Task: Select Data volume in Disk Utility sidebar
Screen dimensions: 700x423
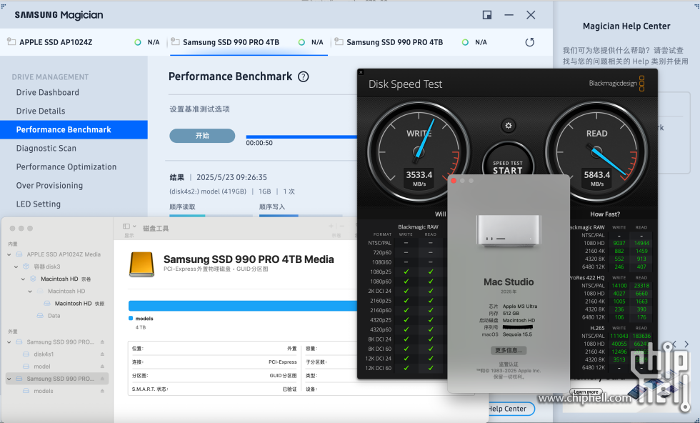Action: (x=54, y=316)
